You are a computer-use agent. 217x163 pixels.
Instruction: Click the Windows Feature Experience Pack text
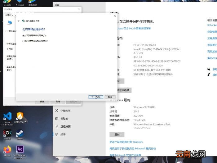click(152, 126)
